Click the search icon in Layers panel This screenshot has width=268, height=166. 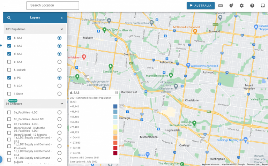click(x=9, y=18)
